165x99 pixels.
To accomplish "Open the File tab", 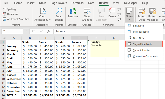I will point(6,3).
